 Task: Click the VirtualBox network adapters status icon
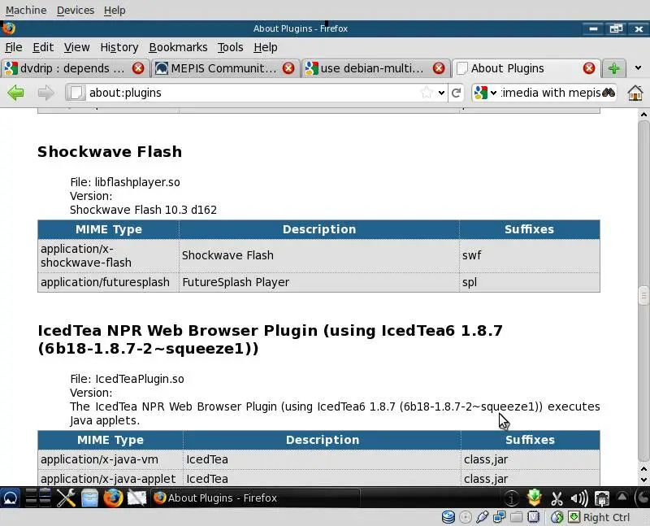(x=499, y=517)
